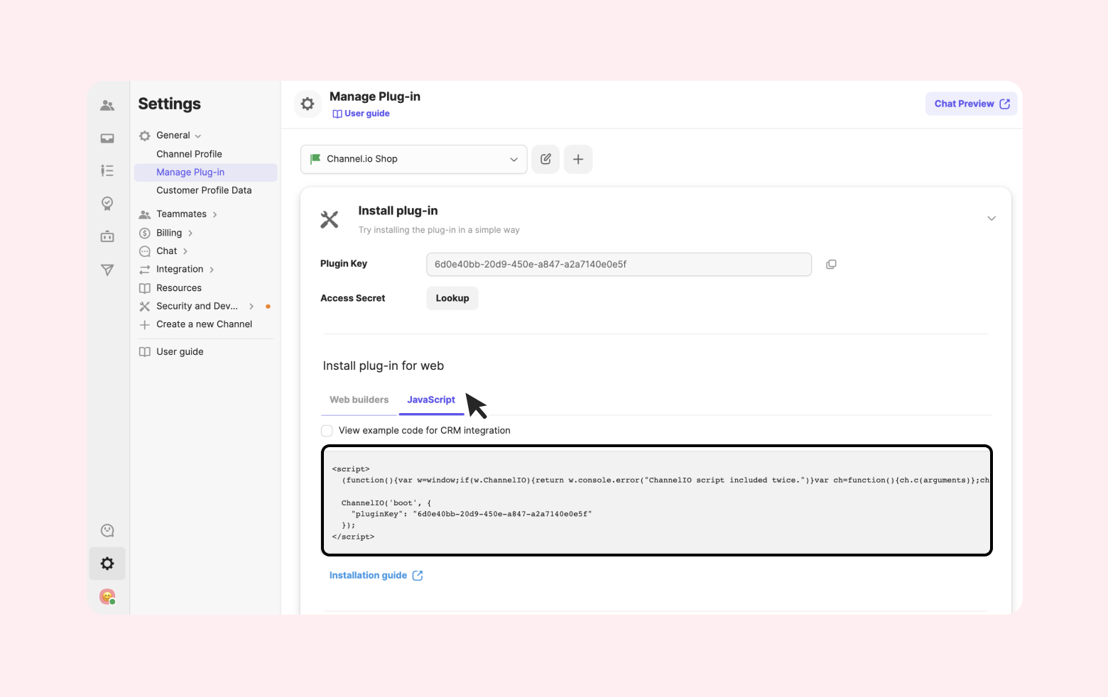Click the book icon next to header User guide

tap(337, 114)
